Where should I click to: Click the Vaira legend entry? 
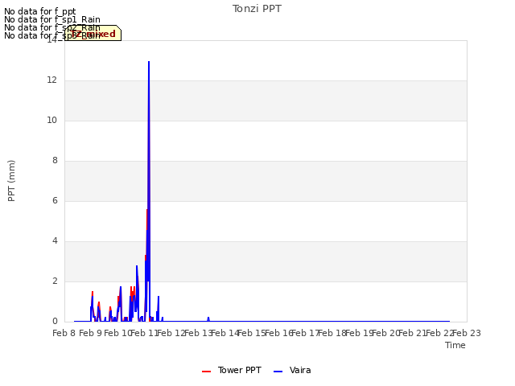tap(292, 370)
